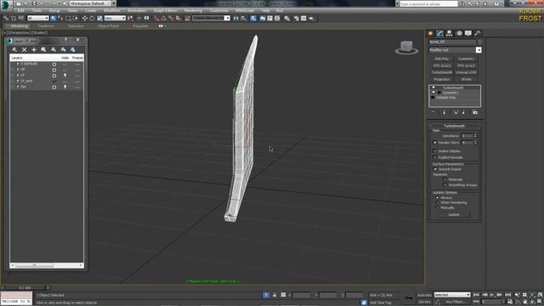Toggle Separate by Smoothing Groups checkbox
Image resolution: width=544 pixels, height=306 pixels.
[x=445, y=185]
